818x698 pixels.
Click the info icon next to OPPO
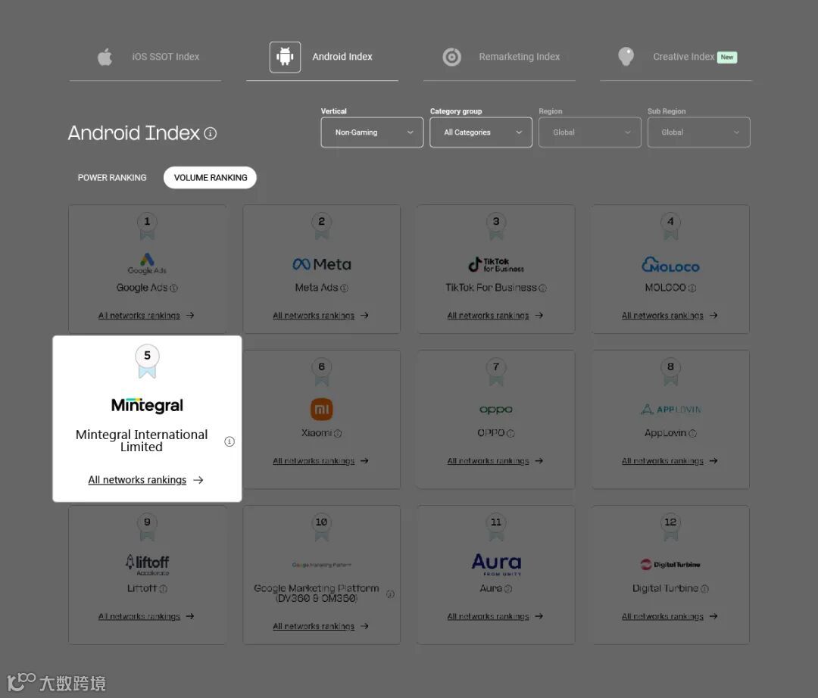point(510,434)
